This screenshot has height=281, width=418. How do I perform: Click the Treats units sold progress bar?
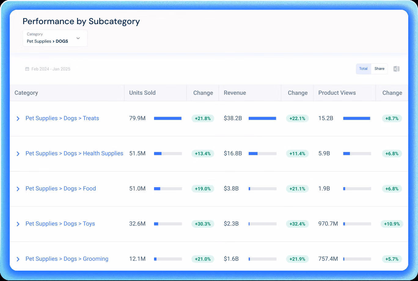tap(168, 118)
